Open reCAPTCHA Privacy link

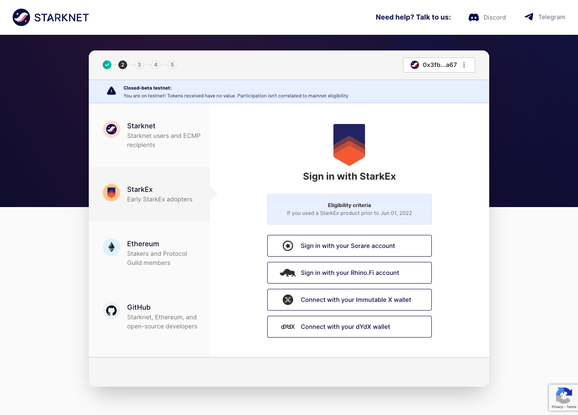(x=557, y=407)
